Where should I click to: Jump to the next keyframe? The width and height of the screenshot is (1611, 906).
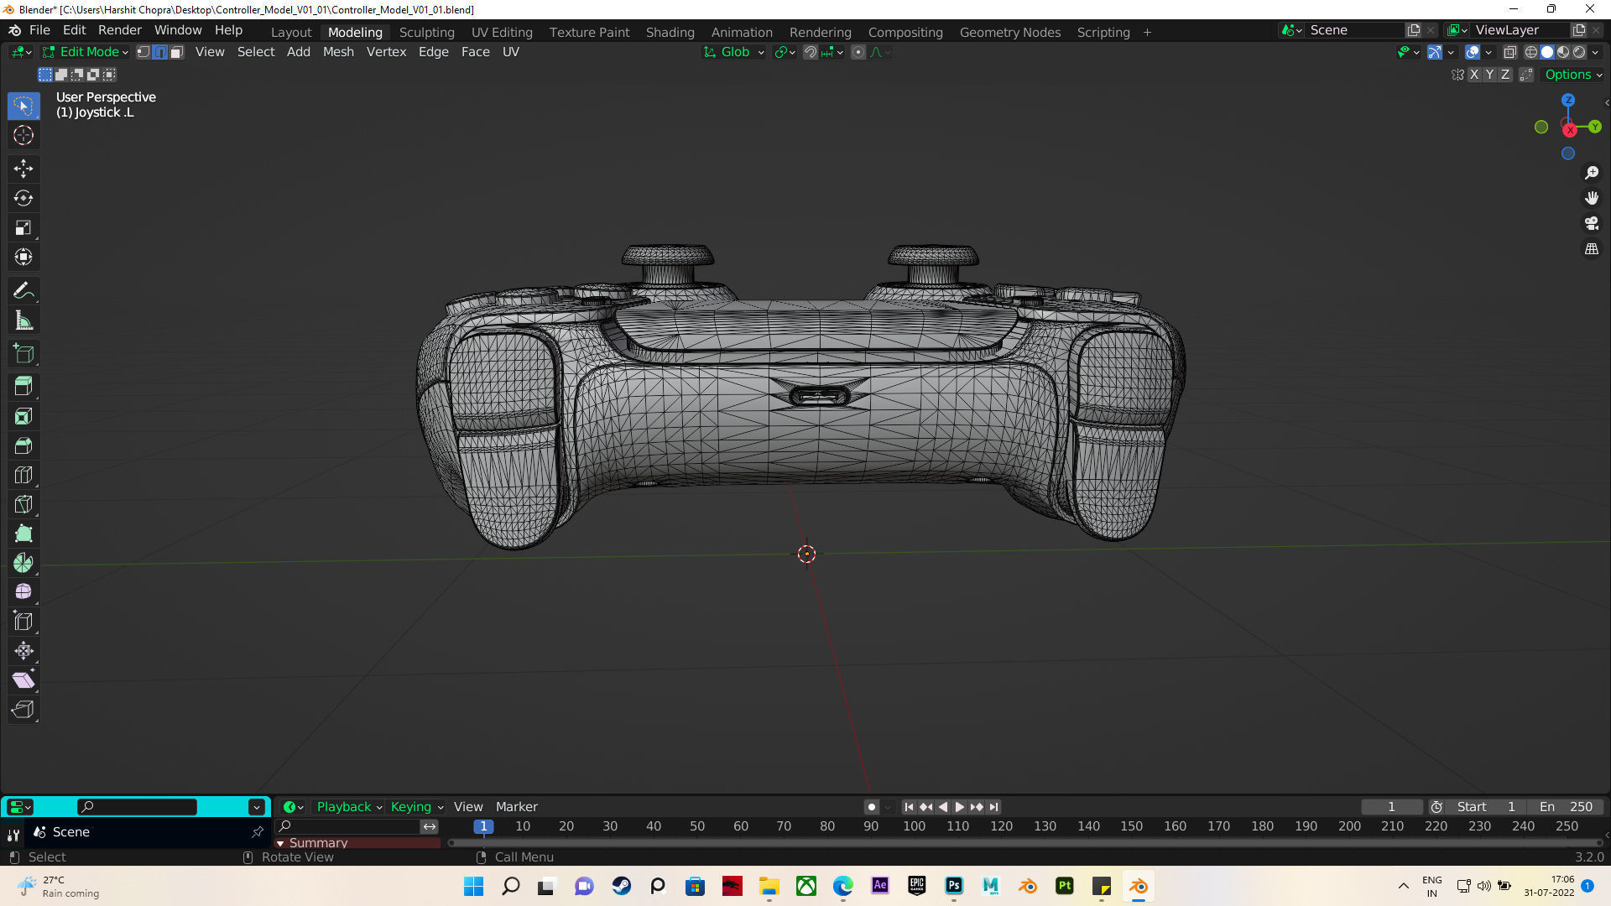(x=977, y=807)
